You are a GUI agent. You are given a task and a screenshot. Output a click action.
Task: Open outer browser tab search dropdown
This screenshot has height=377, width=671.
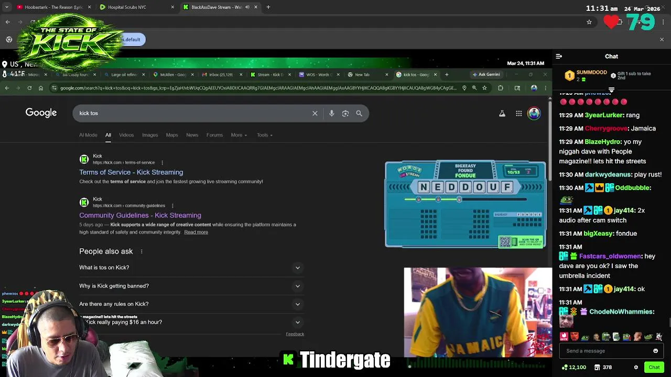click(x=7, y=7)
